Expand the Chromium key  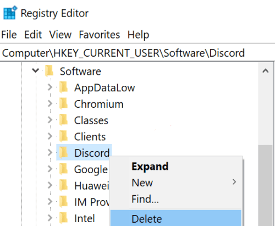pyautogui.click(x=50, y=103)
